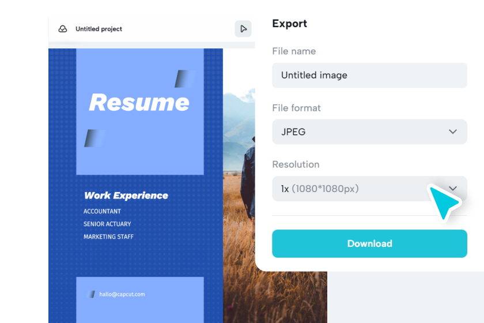Select the MARKETING STAFF text line
484x323 pixels.
coord(108,236)
